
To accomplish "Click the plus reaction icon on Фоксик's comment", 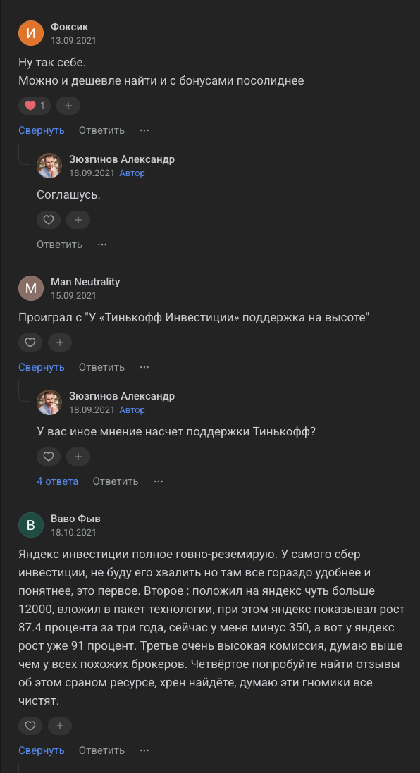I will point(68,105).
